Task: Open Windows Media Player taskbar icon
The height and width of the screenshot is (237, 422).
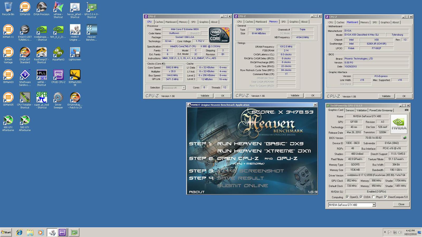Action: (41, 232)
